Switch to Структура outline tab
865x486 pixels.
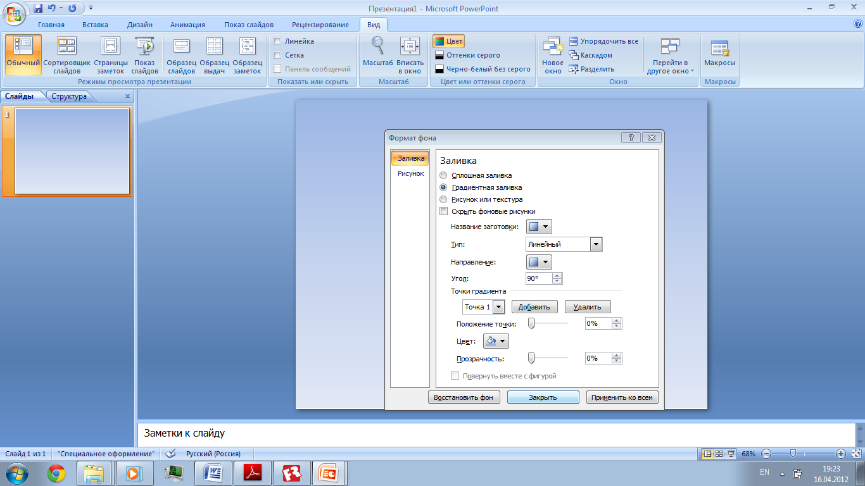(70, 96)
